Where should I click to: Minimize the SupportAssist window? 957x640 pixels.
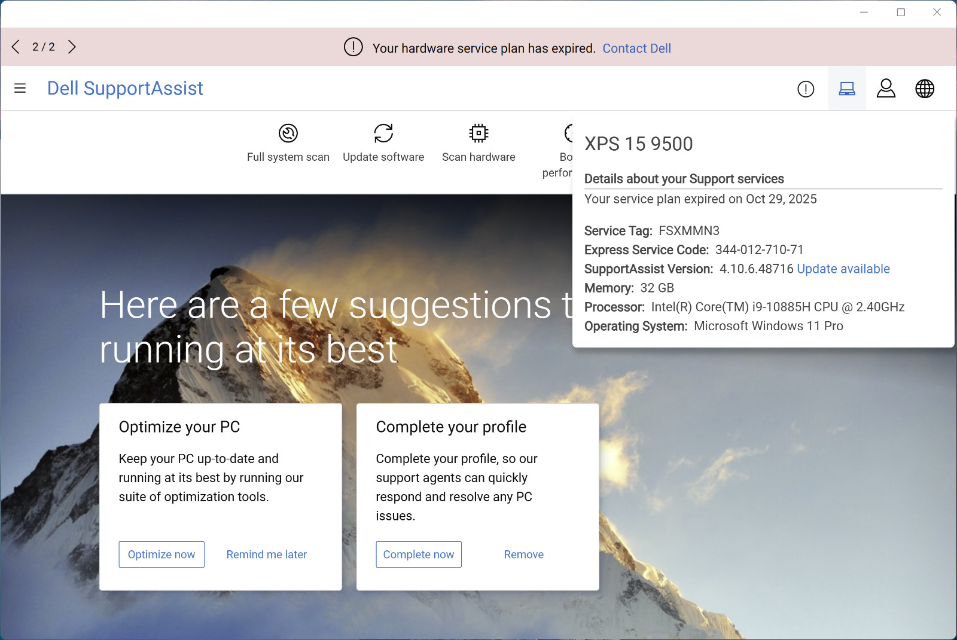tap(864, 13)
